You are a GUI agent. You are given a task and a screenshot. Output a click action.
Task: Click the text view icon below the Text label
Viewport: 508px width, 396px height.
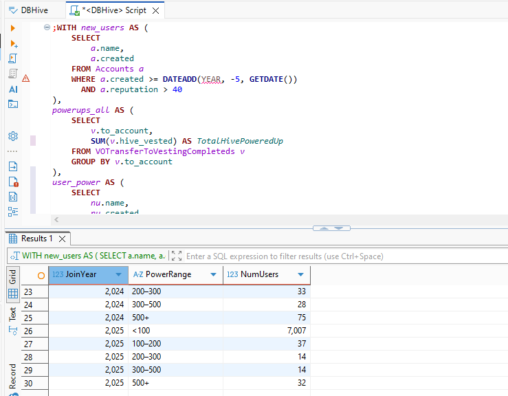pos(13,331)
